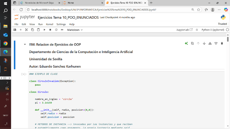Click the Trusted notebook status button
This screenshot has height=129, width=230.
click(222, 24)
